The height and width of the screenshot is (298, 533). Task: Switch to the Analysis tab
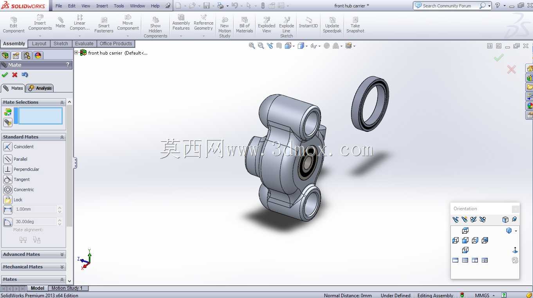click(40, 88)
